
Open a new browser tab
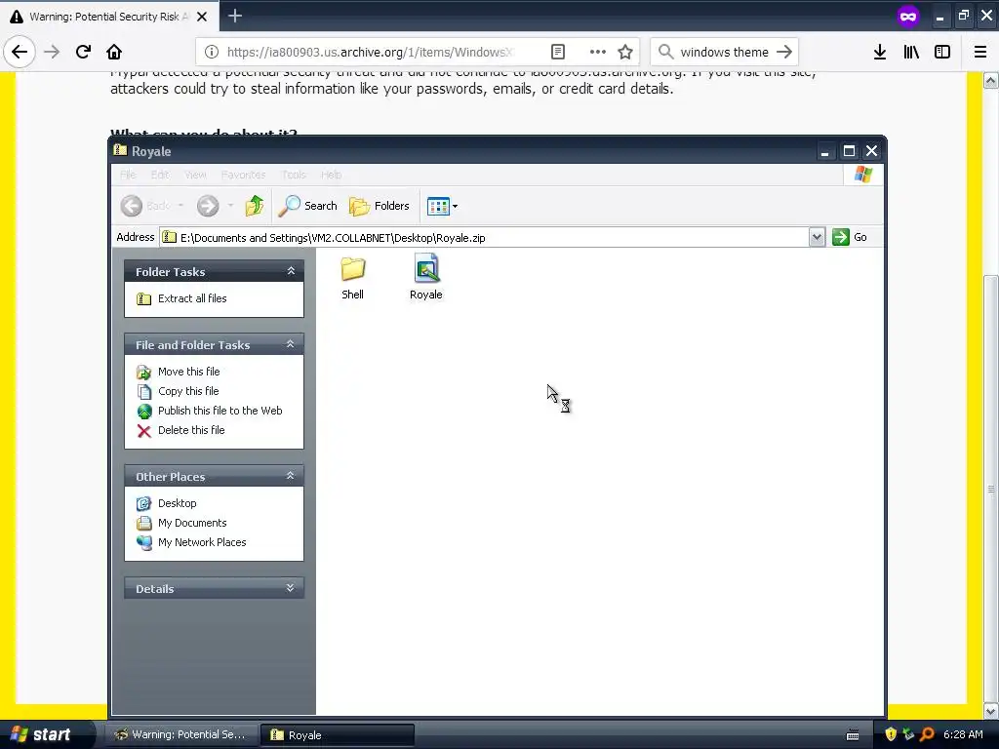pyautogui.click(x=235, y=16)
